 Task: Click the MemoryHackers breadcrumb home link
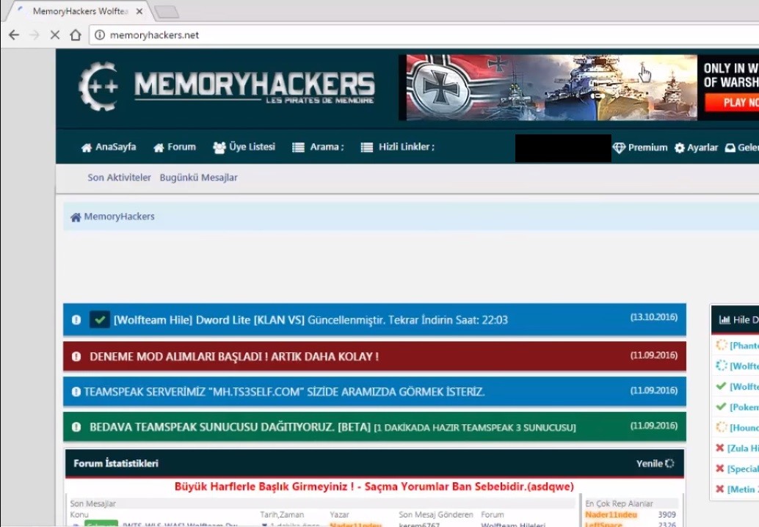119,217
